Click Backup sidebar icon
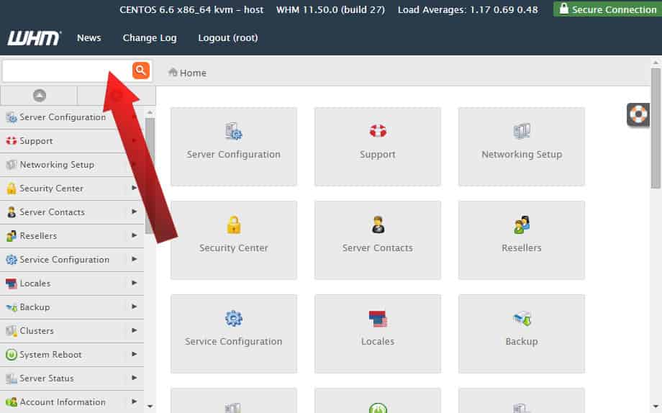Viewport: 662px width, 413px height. (x=12, y=307)
